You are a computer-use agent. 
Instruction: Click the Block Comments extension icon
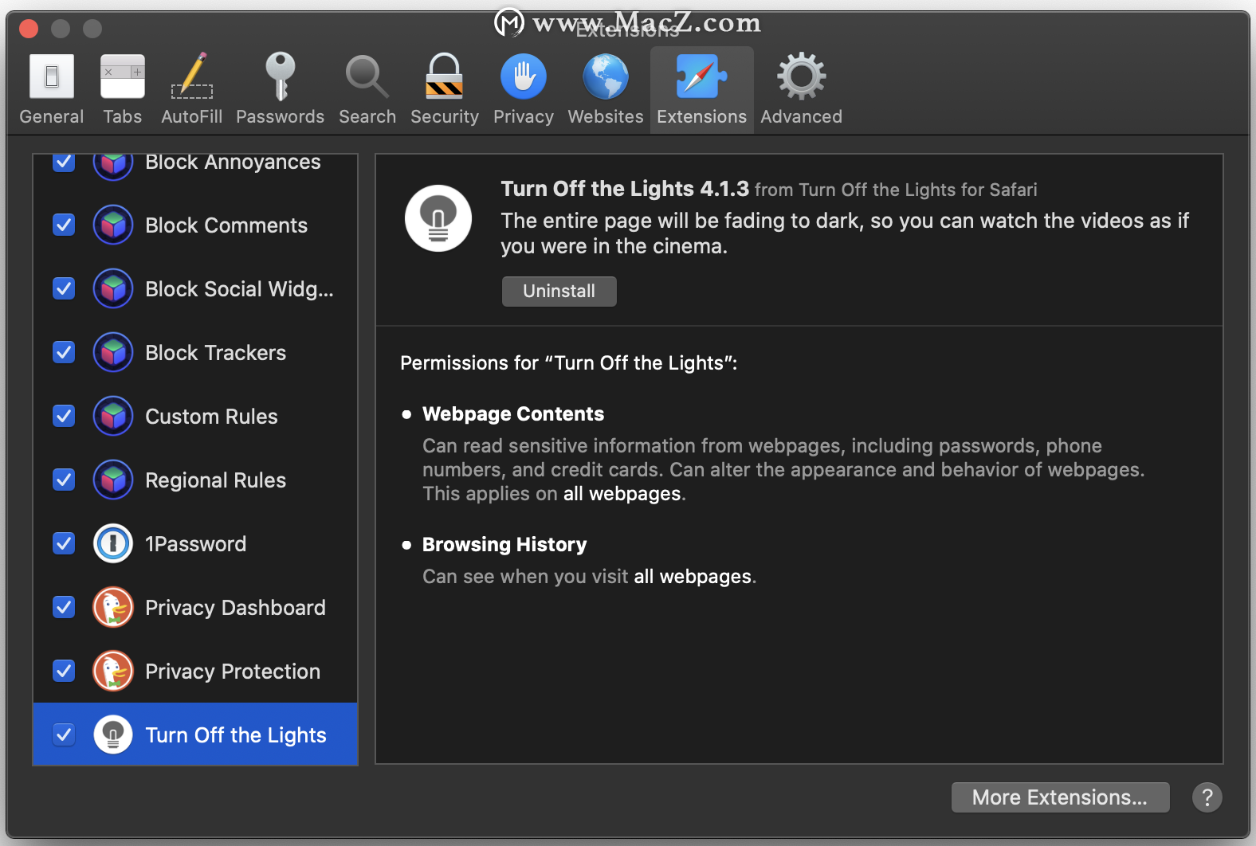[113, 225]
